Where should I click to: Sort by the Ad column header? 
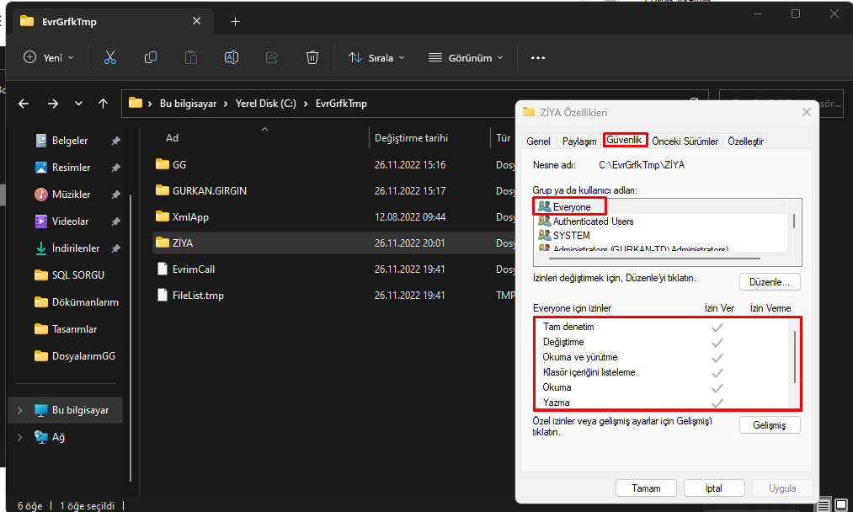[172, 138]
